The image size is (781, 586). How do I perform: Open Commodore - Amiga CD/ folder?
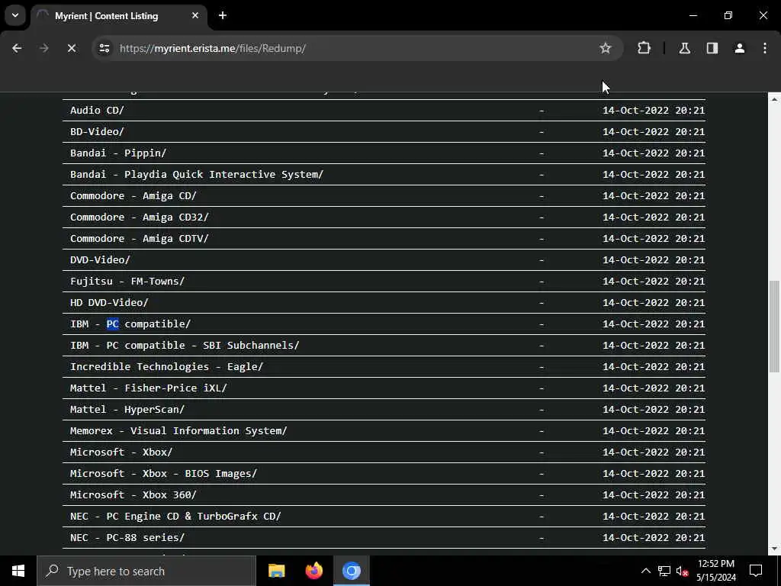click(133, 196)
